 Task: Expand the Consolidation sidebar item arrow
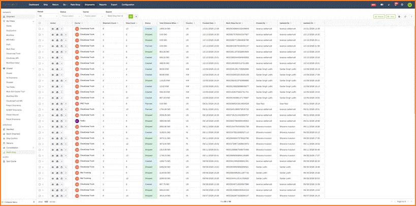(33, 148)
